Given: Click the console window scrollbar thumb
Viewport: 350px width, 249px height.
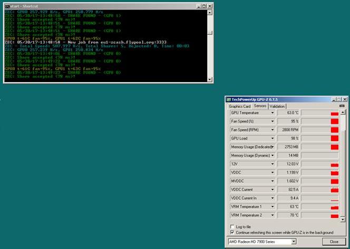Looking at the screenshot, I should pos(210,33).
